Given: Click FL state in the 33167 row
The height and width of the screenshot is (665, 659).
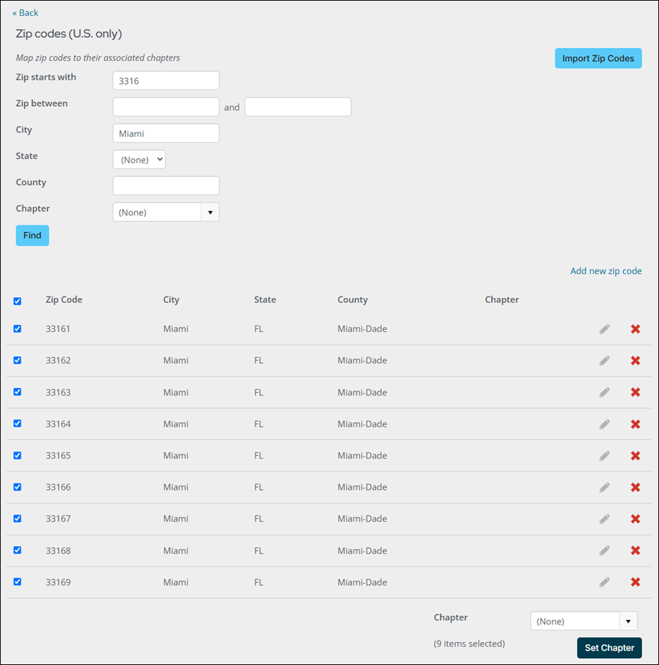Looking at the screenshot, I should coord(258,519).
